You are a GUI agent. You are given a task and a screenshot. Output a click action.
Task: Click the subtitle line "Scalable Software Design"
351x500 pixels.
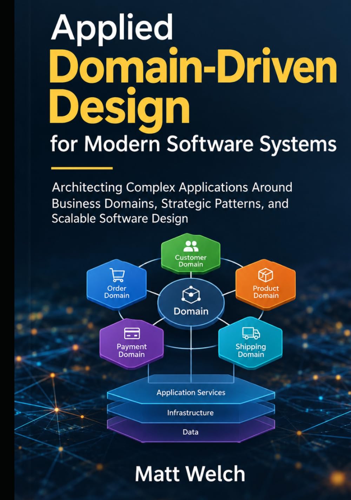(120, 218)
